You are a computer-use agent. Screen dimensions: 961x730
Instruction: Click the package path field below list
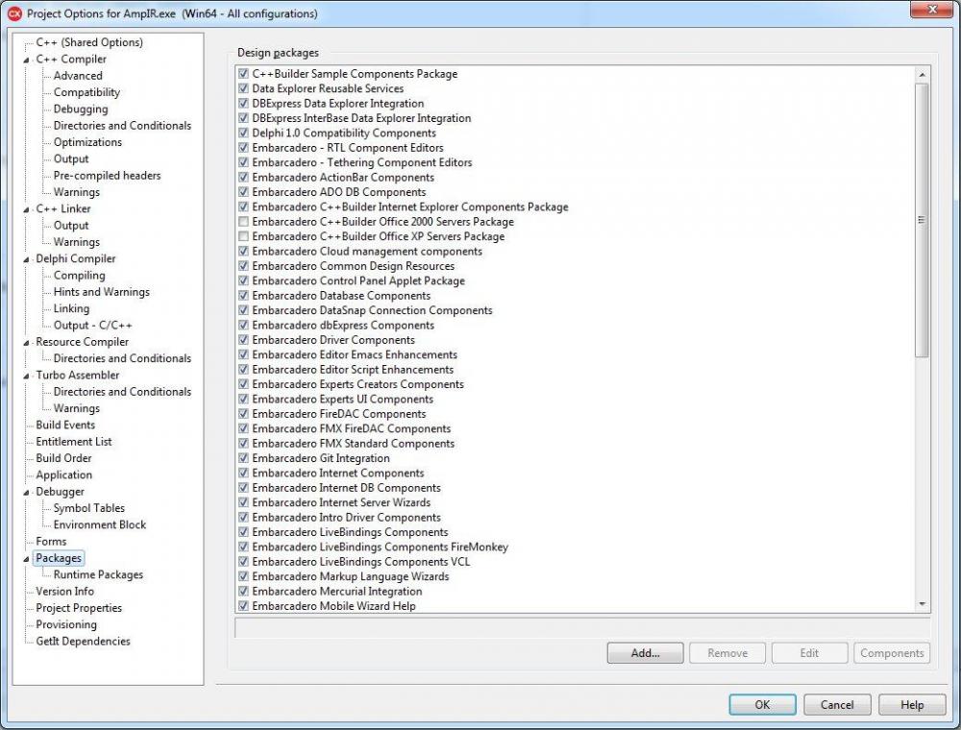pos(582,628)
